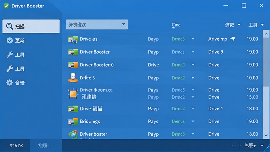Click the second wrench icon in sidebar
The image size is (270, 152).
(x=10, y=69)
